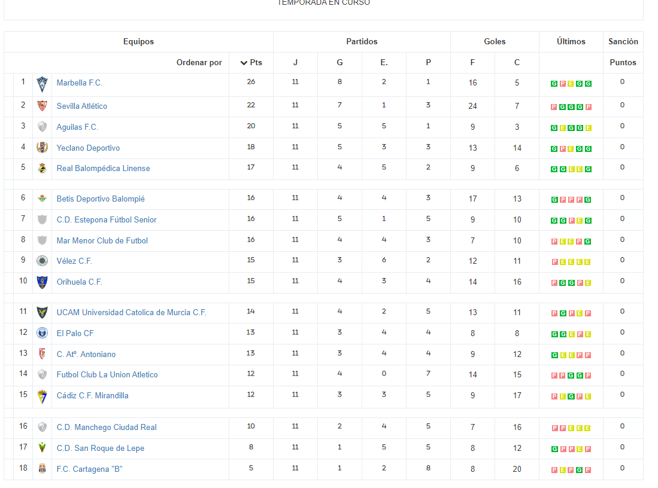Viewport: 658px width, 488px height.
Task: Open Cádiz C.F. Mirandilla link
Action: point(93,396)
